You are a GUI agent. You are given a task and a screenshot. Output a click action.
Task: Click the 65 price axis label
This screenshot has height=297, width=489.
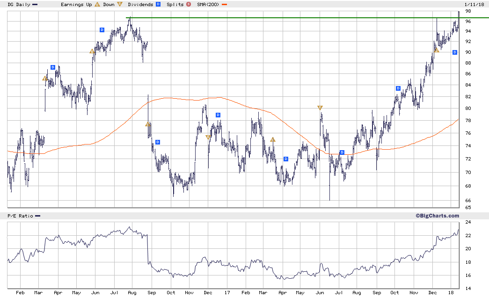(x=468, y=208)
